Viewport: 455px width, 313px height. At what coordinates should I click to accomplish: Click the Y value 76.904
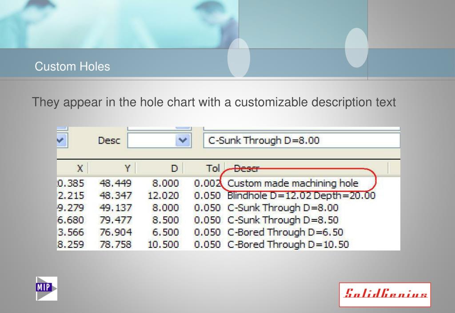click(116, 232)
